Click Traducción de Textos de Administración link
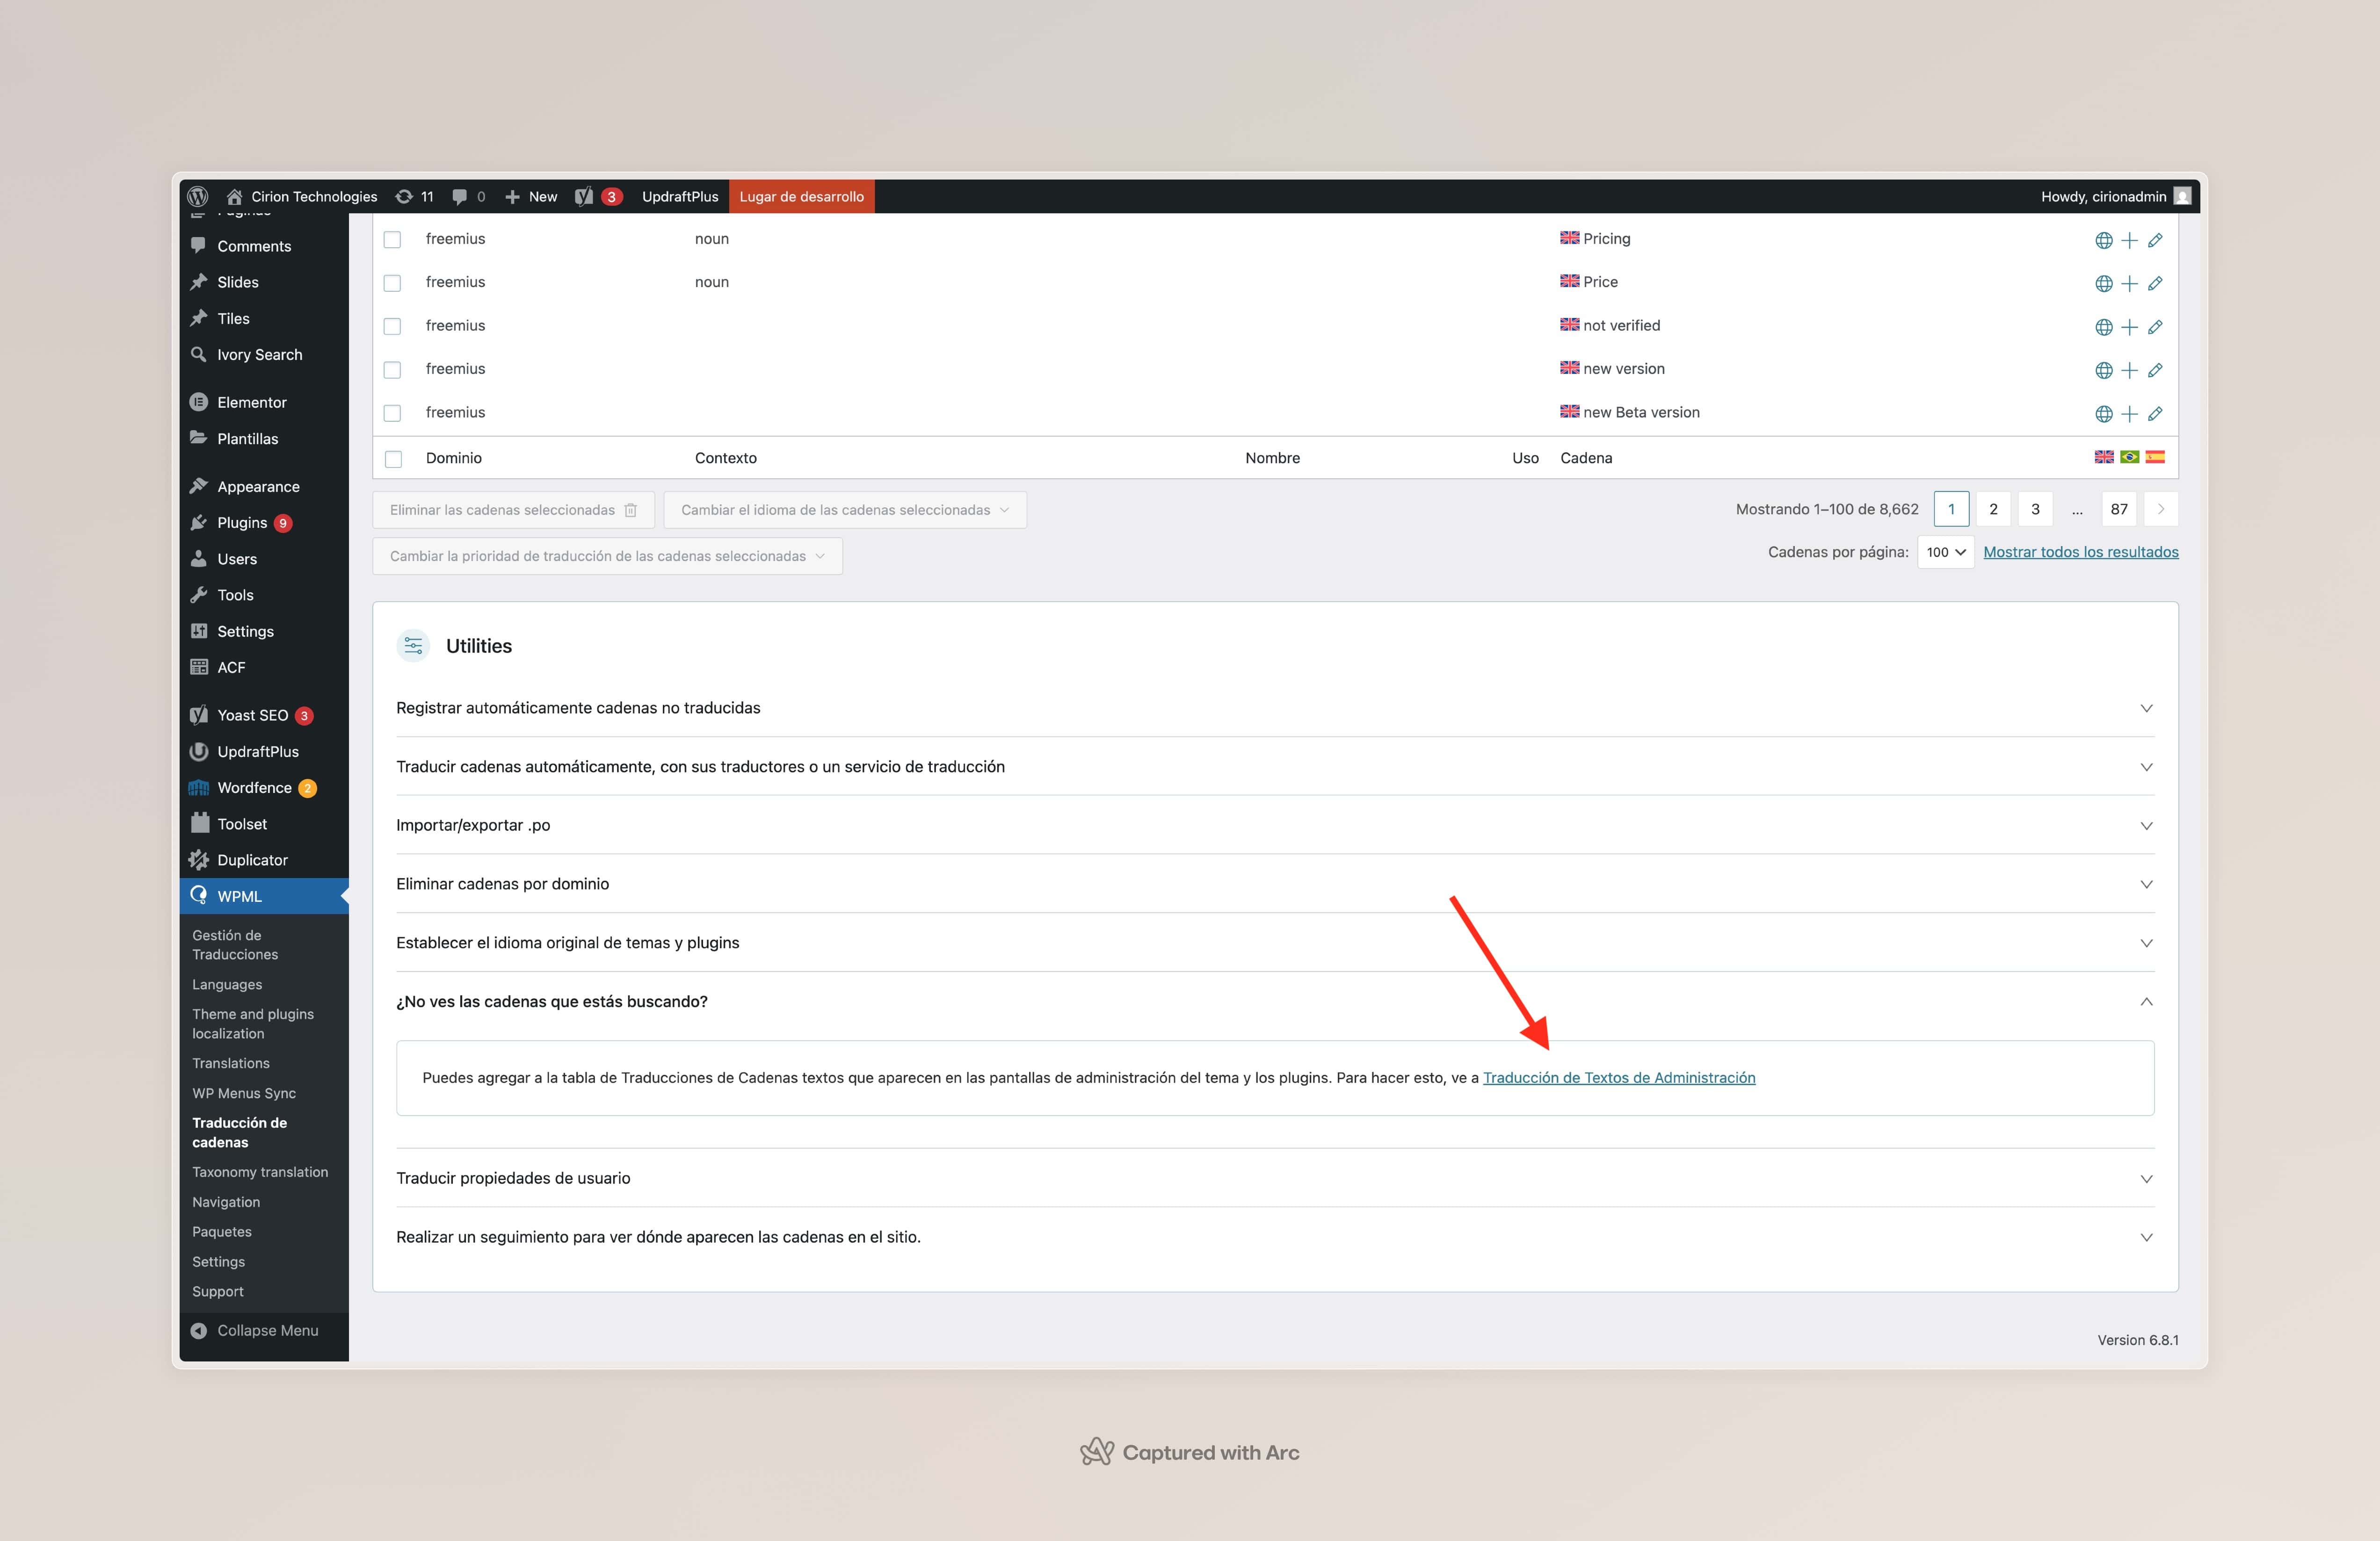The height and width of the screenshot is (1541, 2380). click(1619, 1077)
